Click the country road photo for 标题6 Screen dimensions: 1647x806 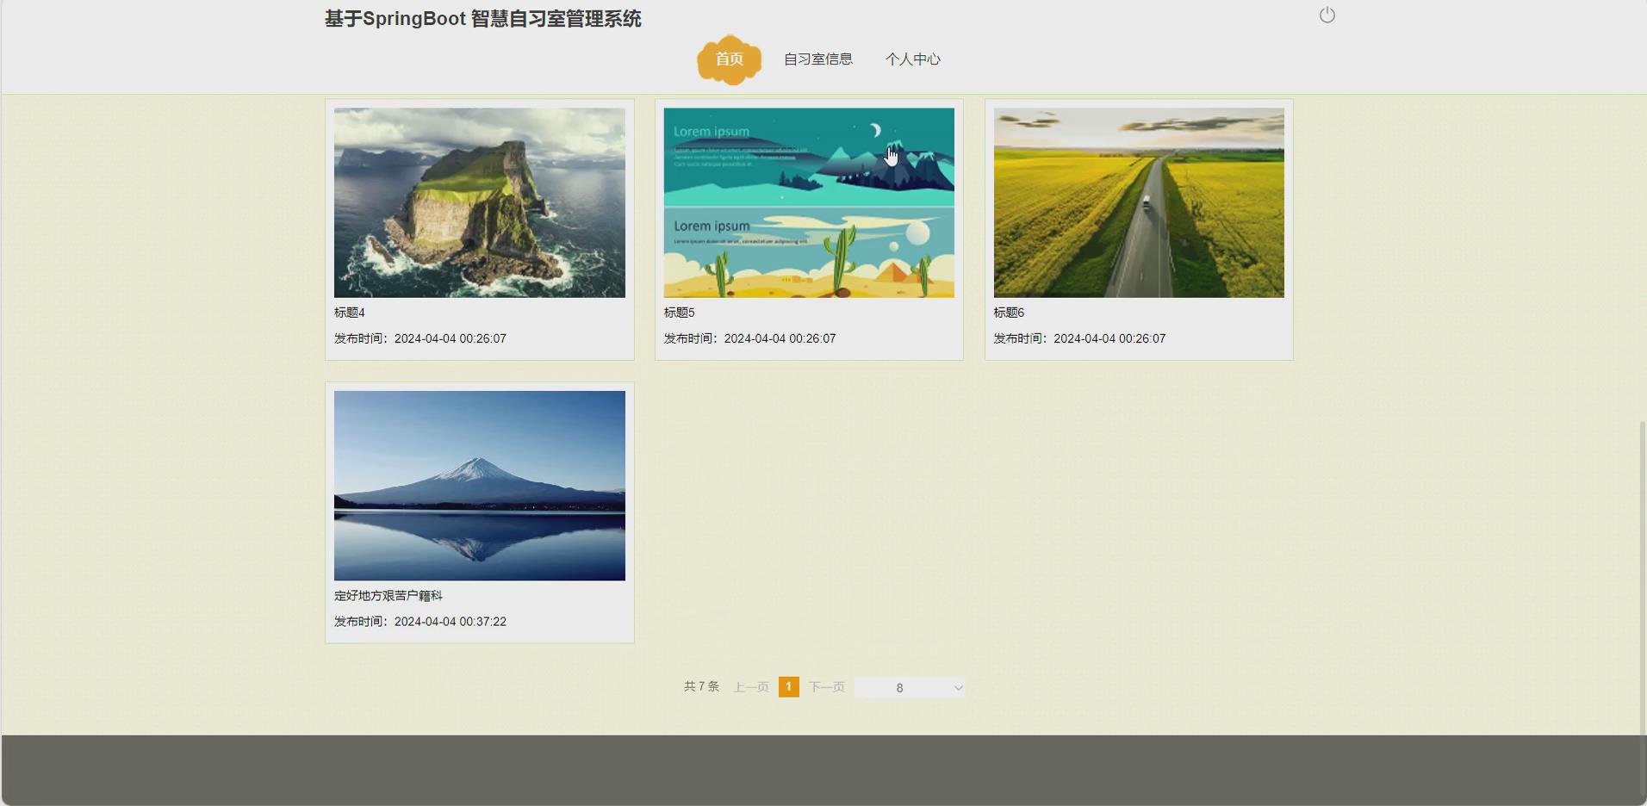point(1138,202)
